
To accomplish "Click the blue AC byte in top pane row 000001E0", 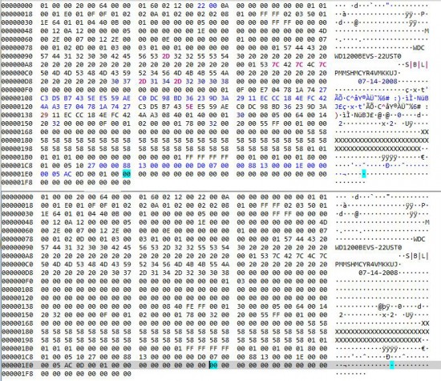I will (68, 174).
